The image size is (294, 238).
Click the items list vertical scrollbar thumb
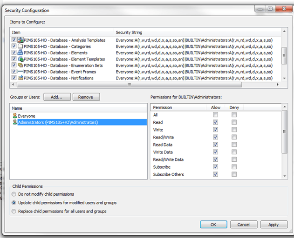284,56
